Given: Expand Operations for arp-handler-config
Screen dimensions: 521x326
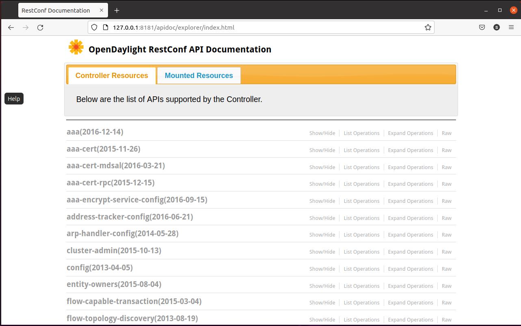Looking at the screenshot, I should point(411,235).
